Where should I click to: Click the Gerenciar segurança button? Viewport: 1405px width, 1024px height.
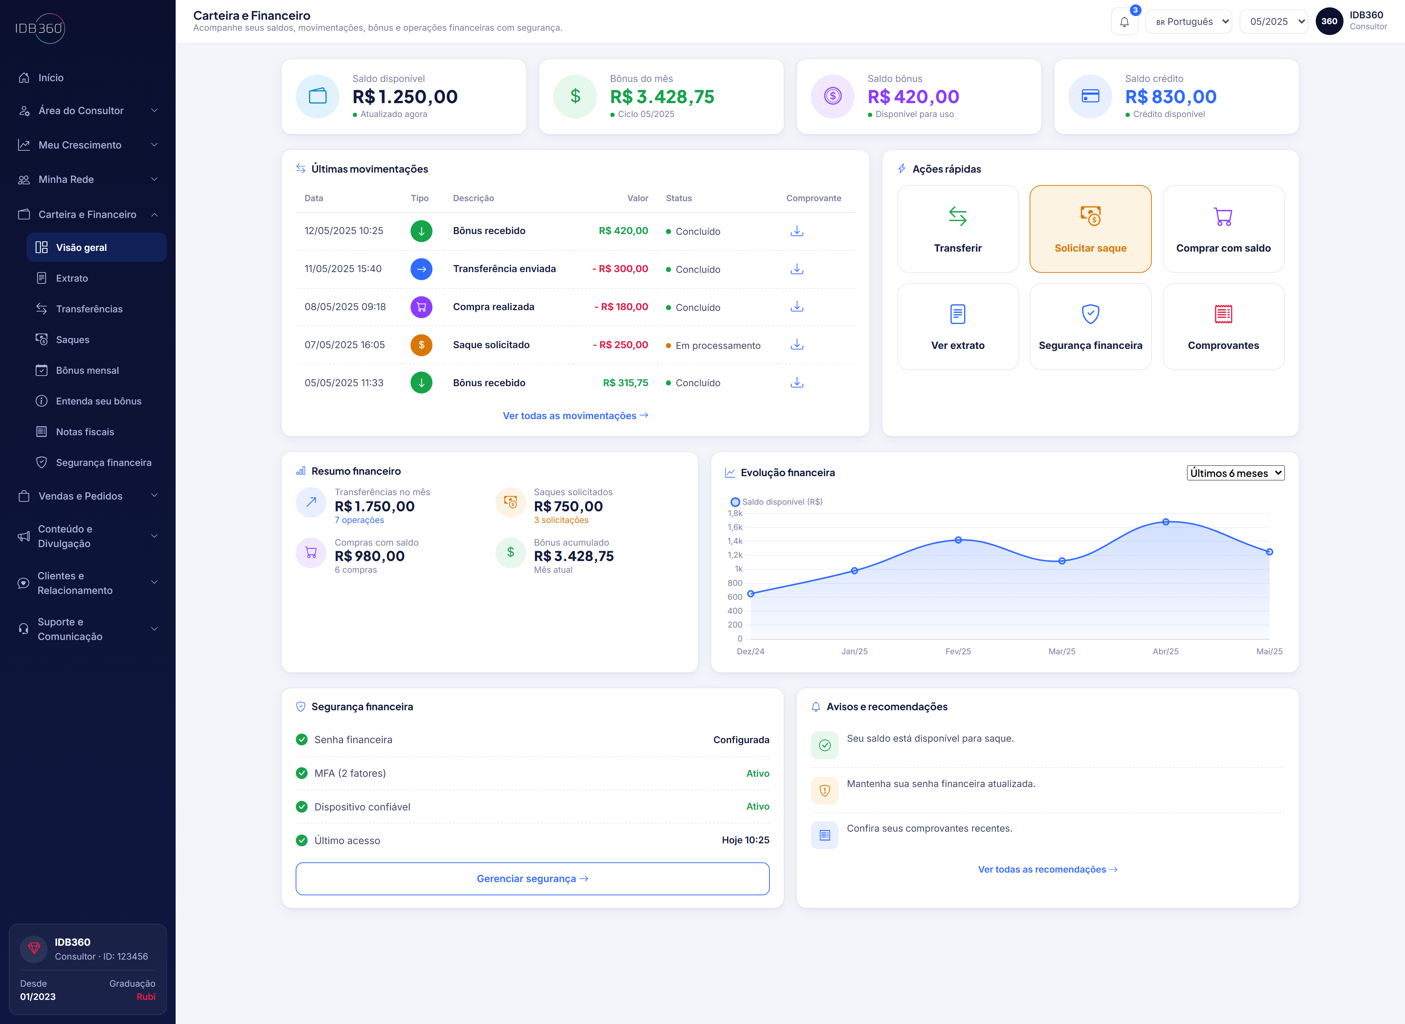(x=533, y=879)
